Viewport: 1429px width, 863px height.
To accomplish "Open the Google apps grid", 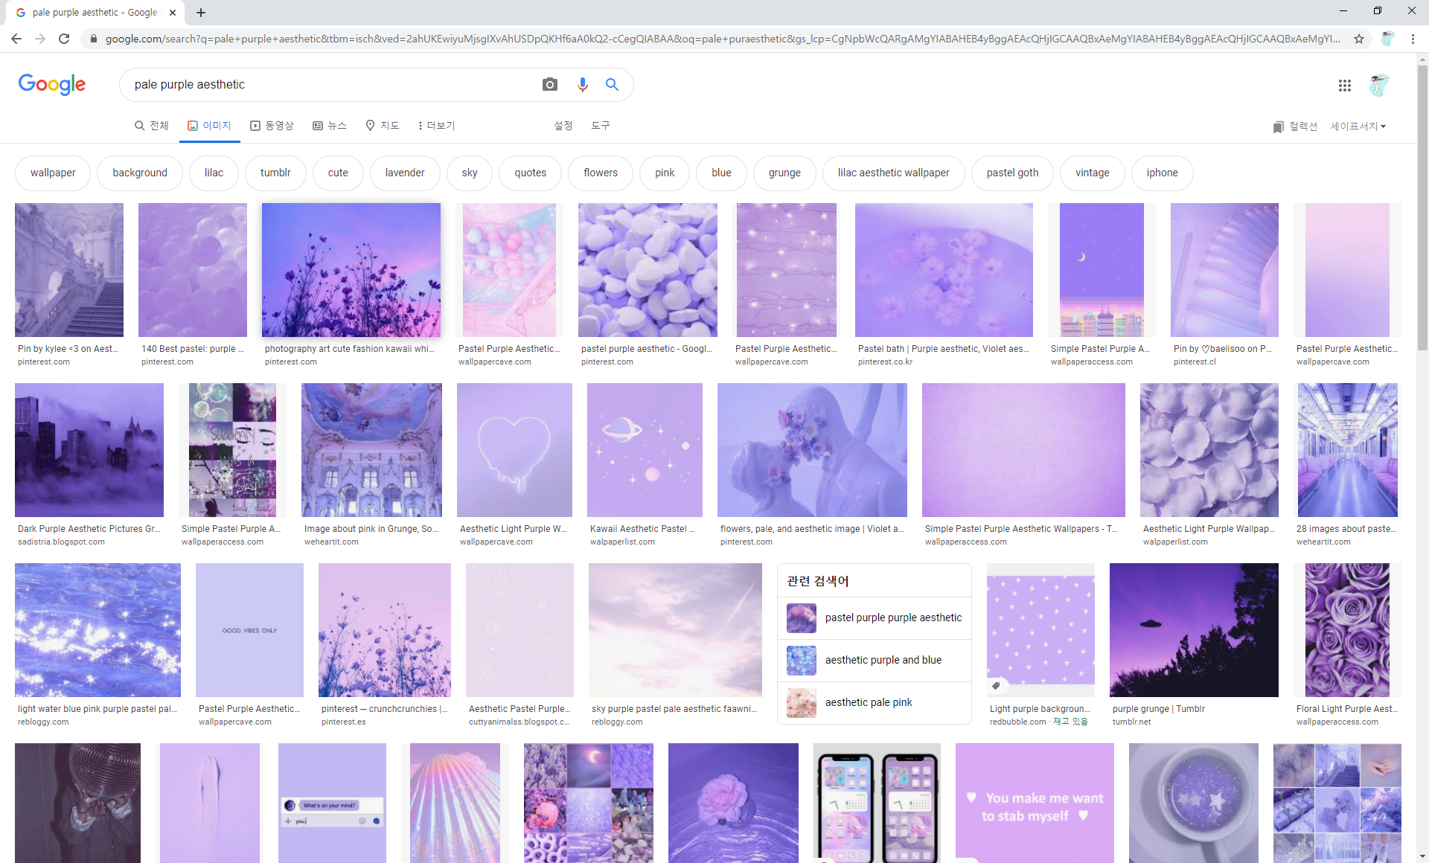I will [1344, 86].
